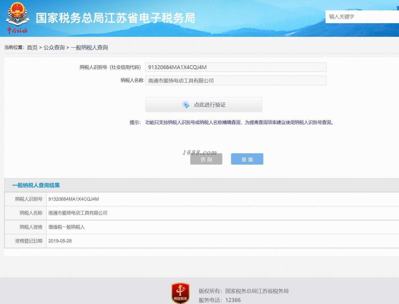Viewport: 399px width, 304px height.
Task: Click the China Tax emblem logo
Action: pyautogui.click(x=18, y=18)
